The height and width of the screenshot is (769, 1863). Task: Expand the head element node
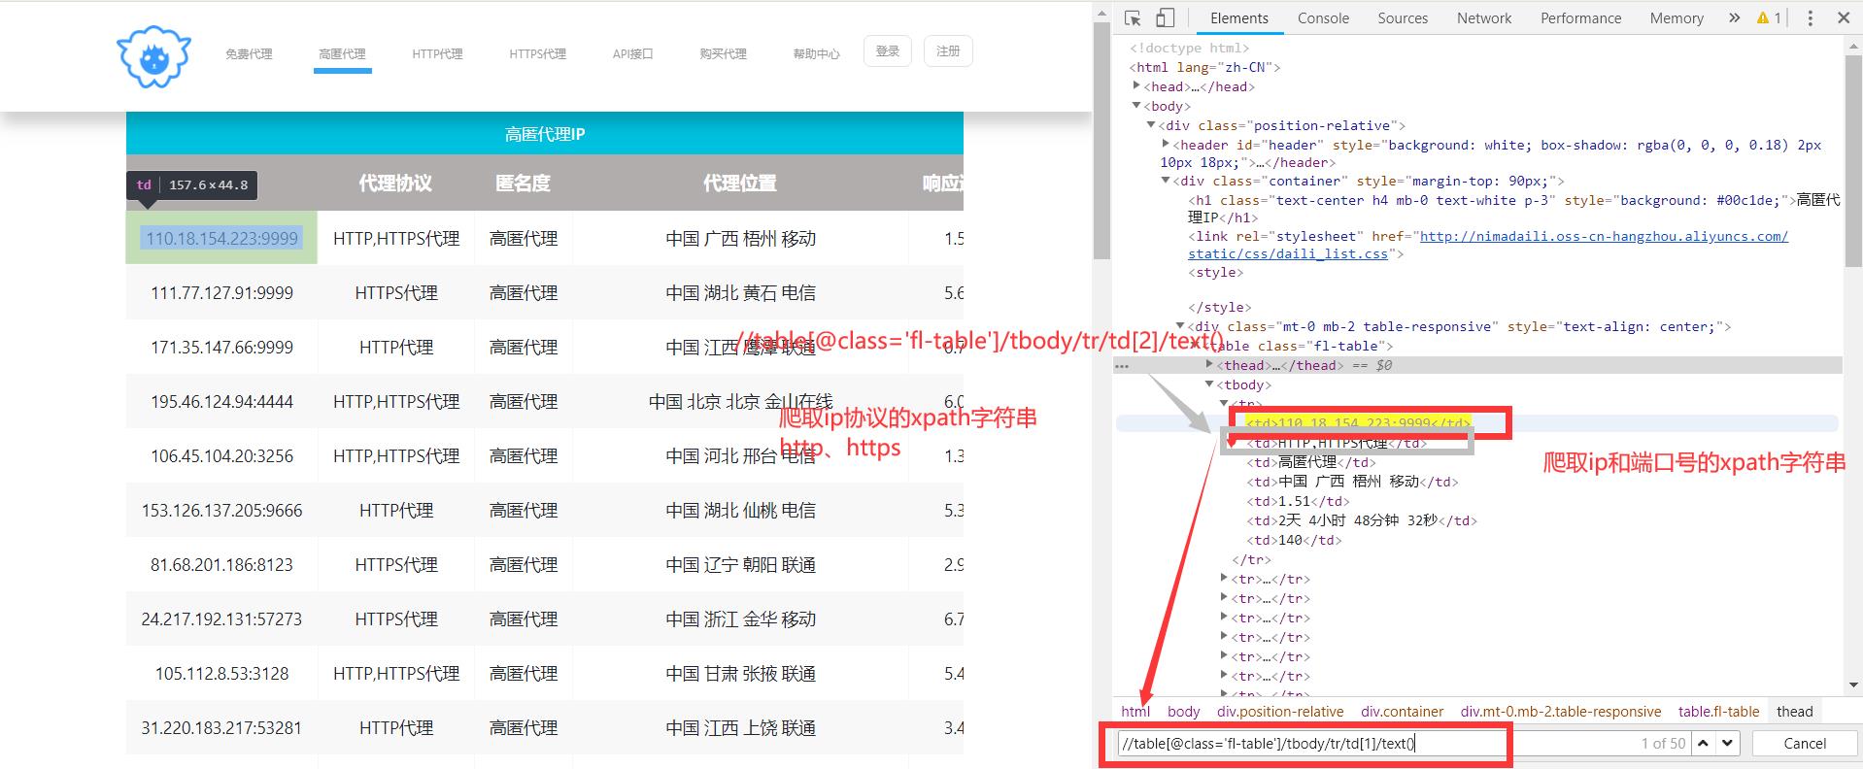tap(1136, 86)
